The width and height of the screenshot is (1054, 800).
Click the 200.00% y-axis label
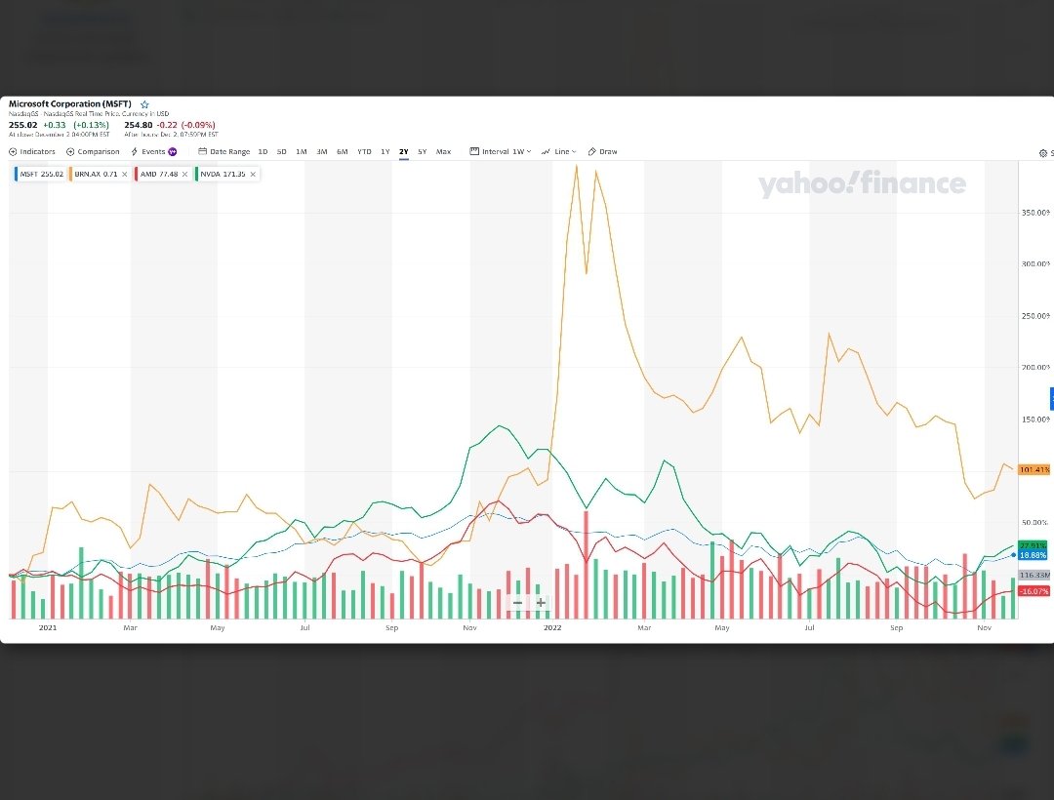(1035, 368)
